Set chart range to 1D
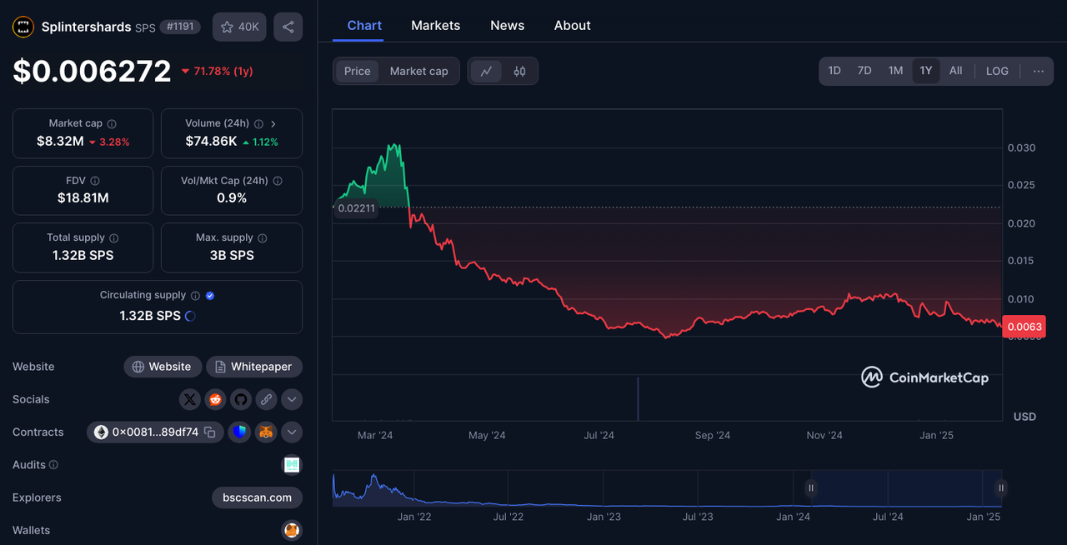 click(834, 71)
